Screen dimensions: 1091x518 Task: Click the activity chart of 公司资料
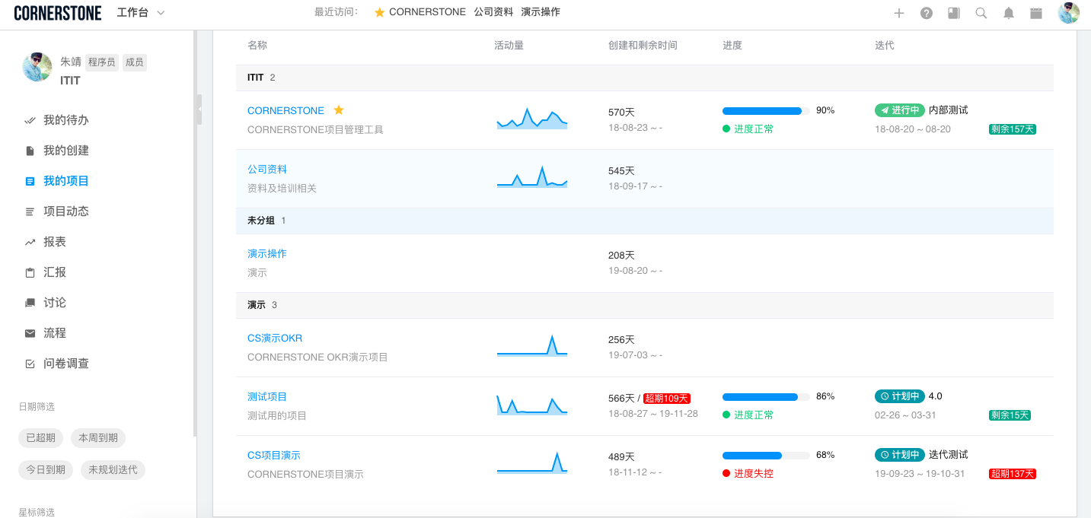[532, 176]
